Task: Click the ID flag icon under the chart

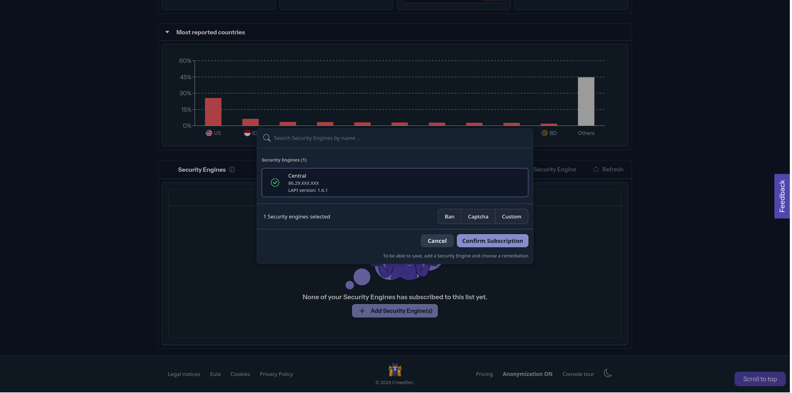Action: click(247, 133)
